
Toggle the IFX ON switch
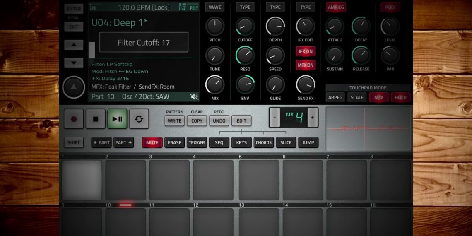point(306,51)
